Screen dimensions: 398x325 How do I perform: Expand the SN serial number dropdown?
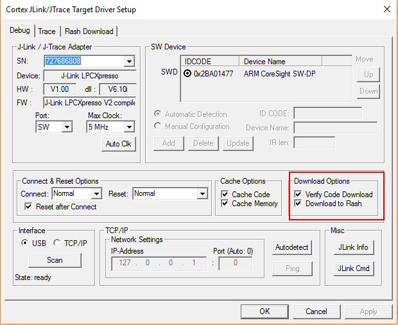(x=129, y=61)
